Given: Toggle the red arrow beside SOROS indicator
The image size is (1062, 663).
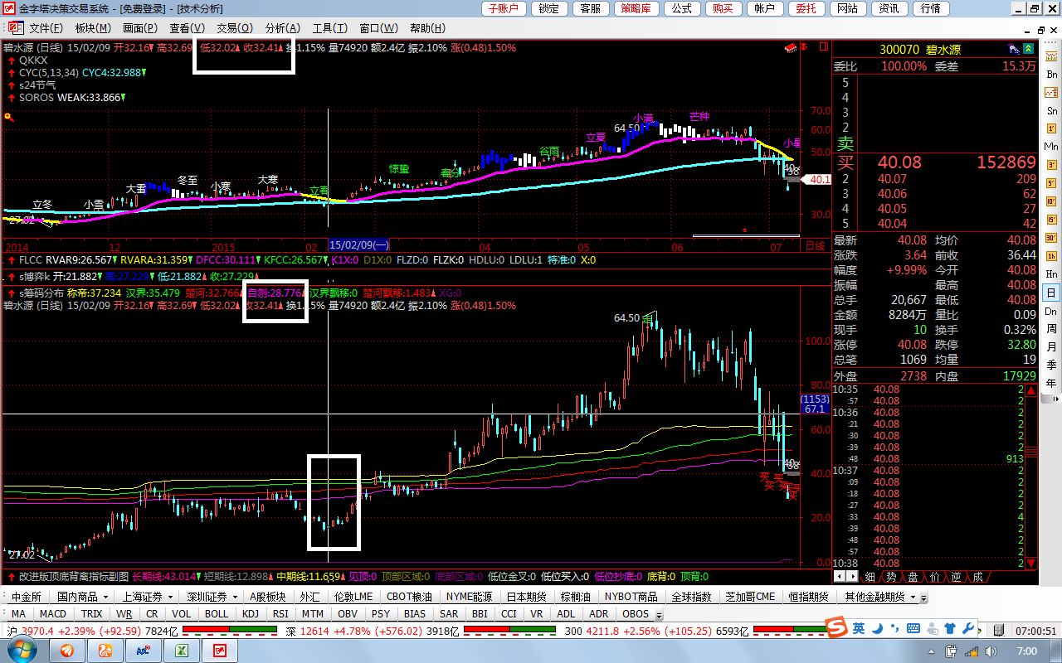Looking at the screenshot, I should [12, 98].
